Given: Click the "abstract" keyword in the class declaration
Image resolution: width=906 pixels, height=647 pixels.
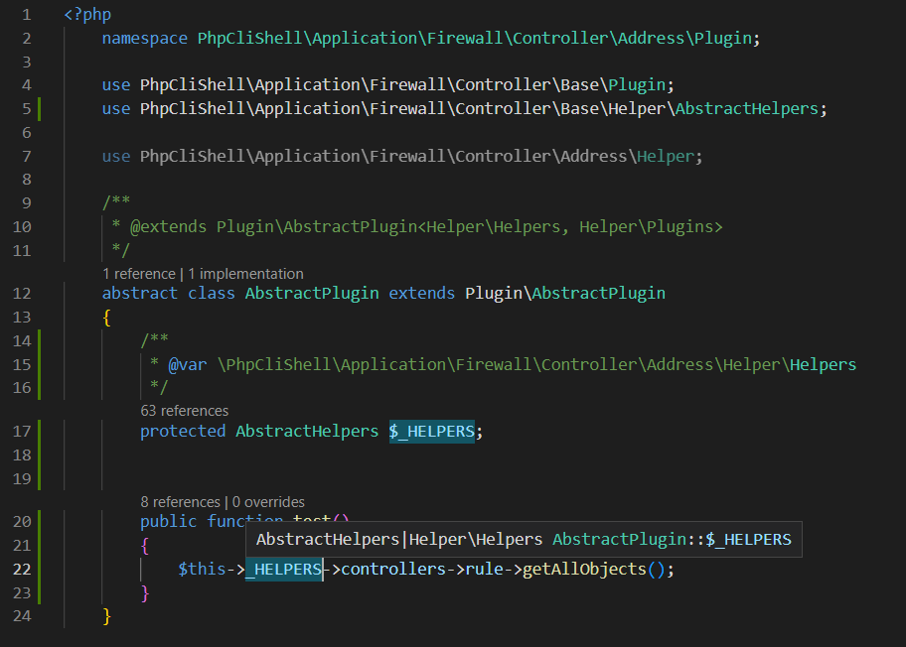Looking at the screenshot, I should (x=140, y=294).
